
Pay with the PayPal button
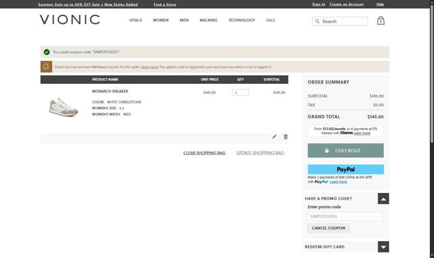(x=346, y=169)
